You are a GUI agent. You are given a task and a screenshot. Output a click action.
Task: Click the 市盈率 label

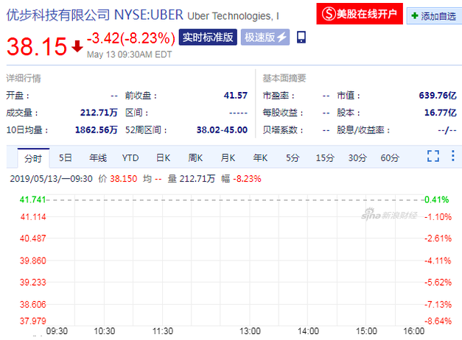[x=279, y=96]
